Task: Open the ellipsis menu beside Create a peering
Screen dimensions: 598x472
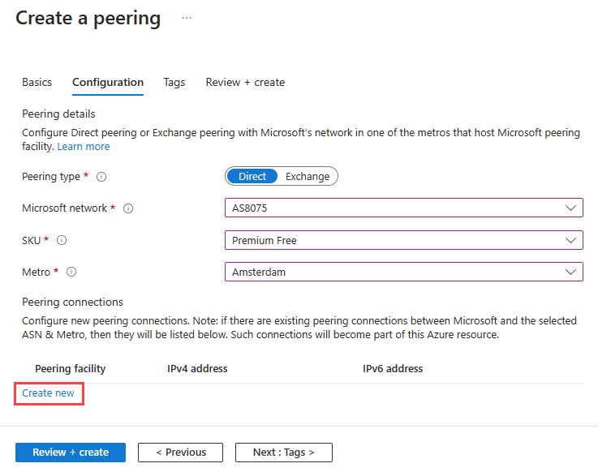Action: [187, 18]
